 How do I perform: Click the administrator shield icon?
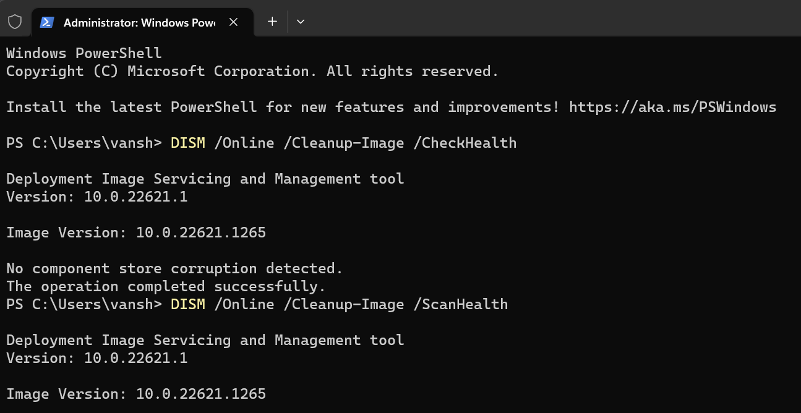click(15, 22)
